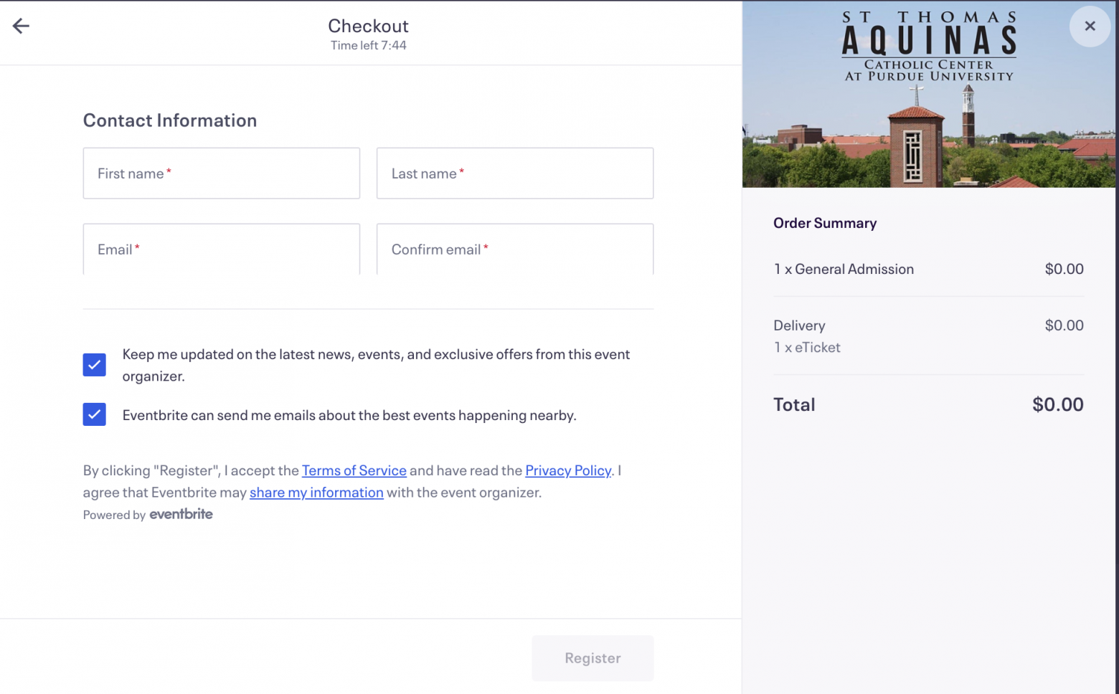Click the Order Summary heading
This screenshot has height=694, width=1119.
pos(825,223)
